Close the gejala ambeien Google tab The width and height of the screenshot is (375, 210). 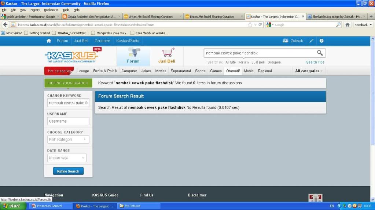click(58, 17)
